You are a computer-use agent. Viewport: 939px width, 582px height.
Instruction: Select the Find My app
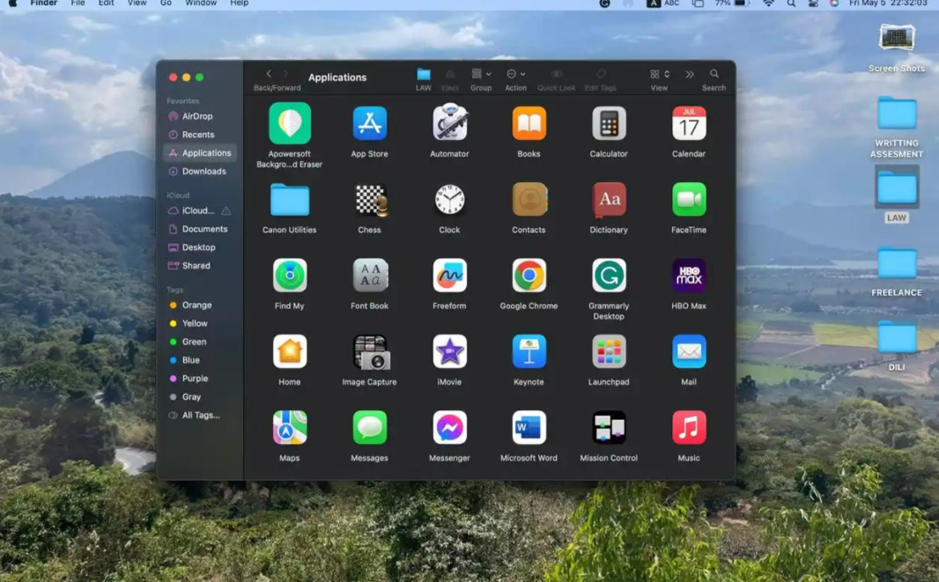coord(289,276)
